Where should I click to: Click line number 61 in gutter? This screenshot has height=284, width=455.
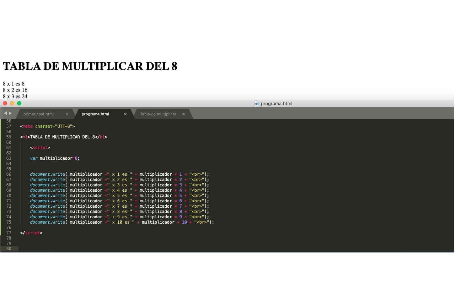pyautogui.click(x=9, y=147)
